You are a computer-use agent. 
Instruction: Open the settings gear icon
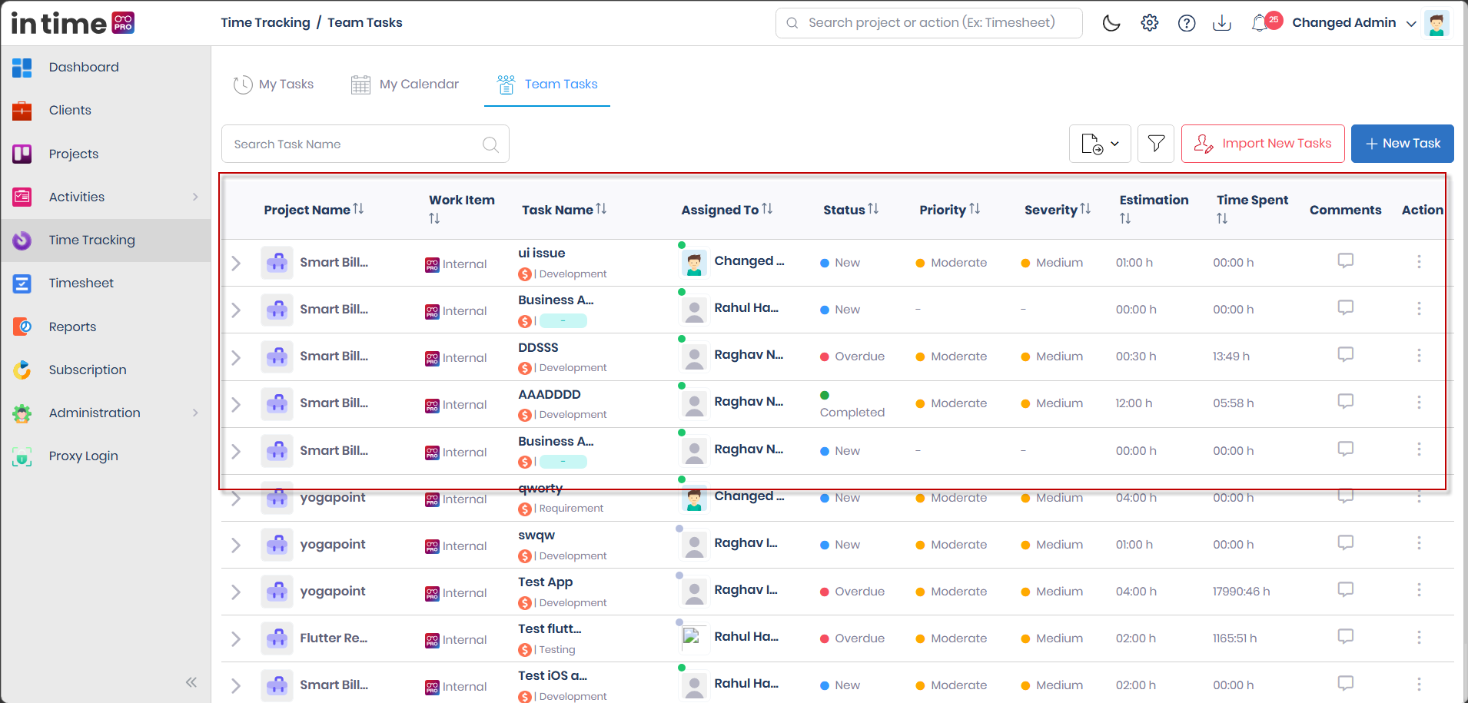click(1150, 23)
